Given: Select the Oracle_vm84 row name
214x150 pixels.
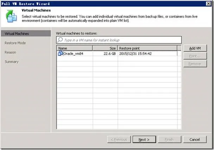Looking at the screenshot, I should coord(73,53).
